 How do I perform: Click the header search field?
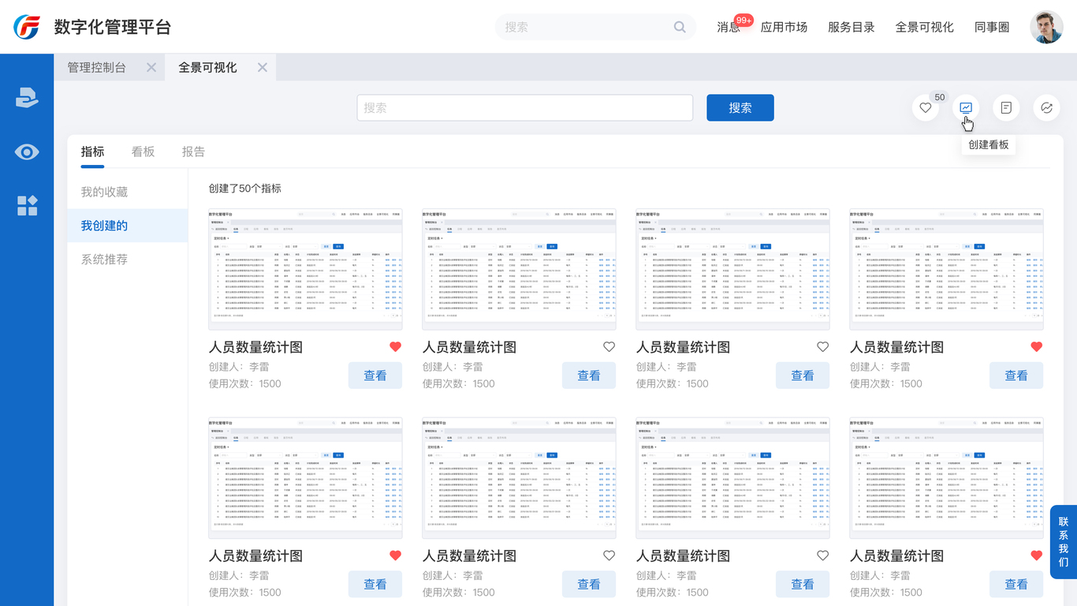click(595, 27)
